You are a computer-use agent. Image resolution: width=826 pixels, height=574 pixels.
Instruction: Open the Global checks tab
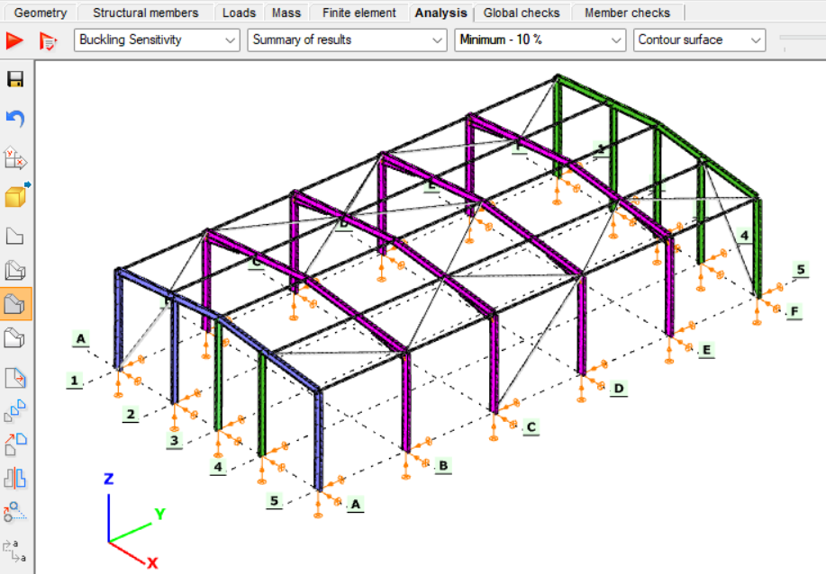click(x=521, y=13)
